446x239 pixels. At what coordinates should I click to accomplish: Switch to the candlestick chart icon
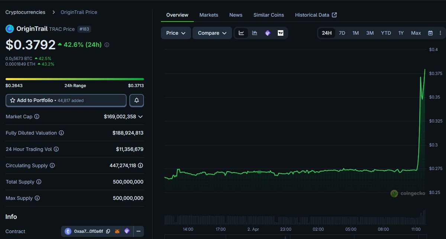255,33
